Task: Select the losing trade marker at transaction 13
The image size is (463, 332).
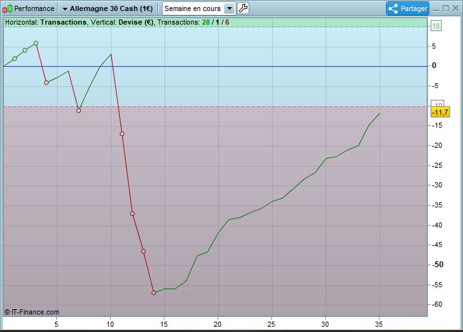Action: tap(143, 252)
